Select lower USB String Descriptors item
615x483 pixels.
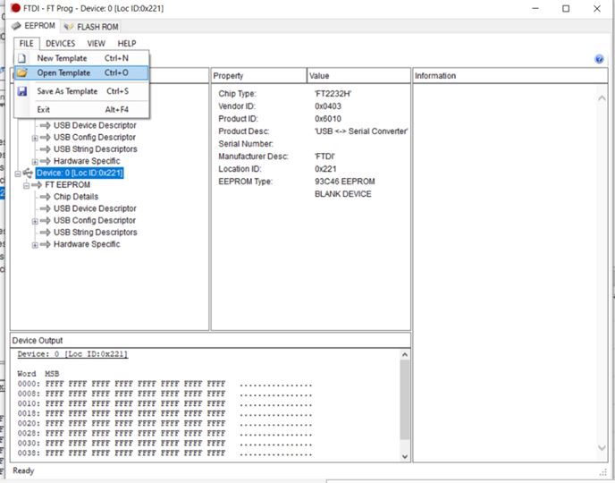click(96, 233)
